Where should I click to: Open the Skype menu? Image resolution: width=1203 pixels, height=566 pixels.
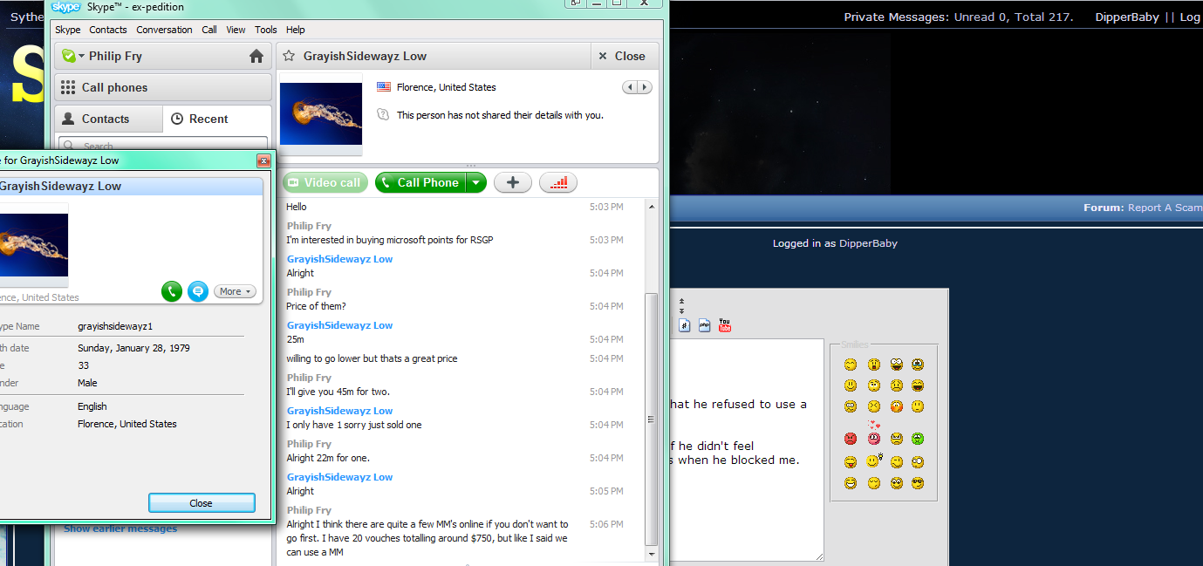[x=68, y=30]
